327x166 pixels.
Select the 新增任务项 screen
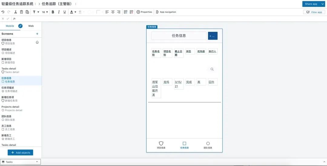[21, 99]
